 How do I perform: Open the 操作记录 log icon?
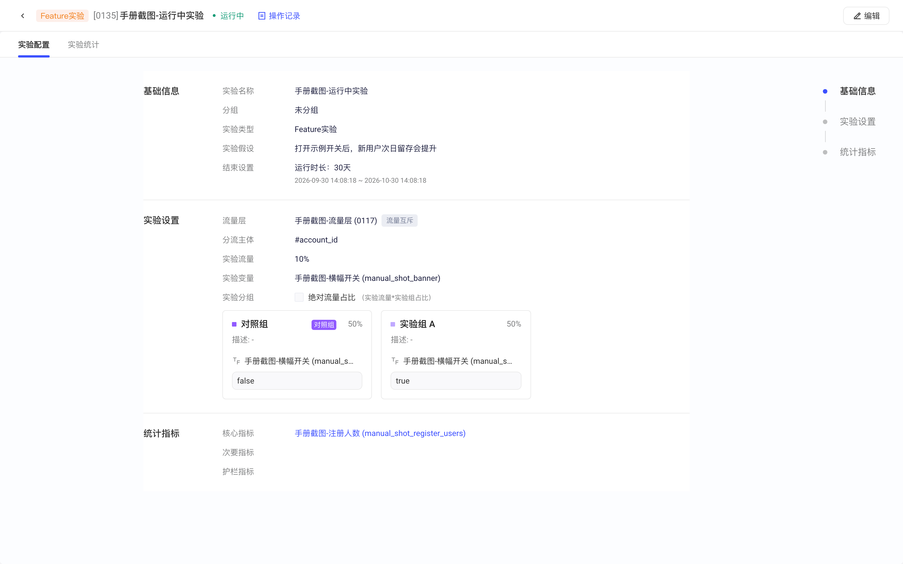(262, 16)
